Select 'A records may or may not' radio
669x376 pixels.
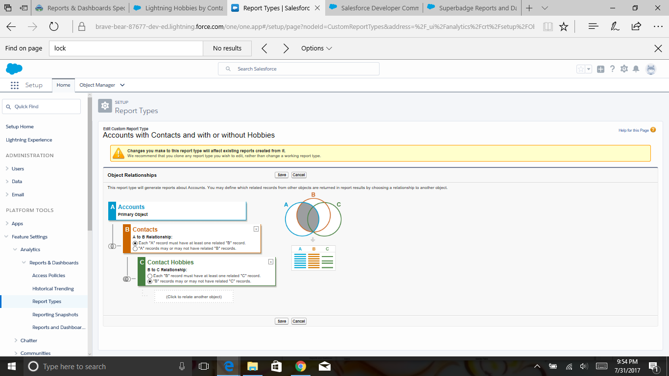coord(136,248)
